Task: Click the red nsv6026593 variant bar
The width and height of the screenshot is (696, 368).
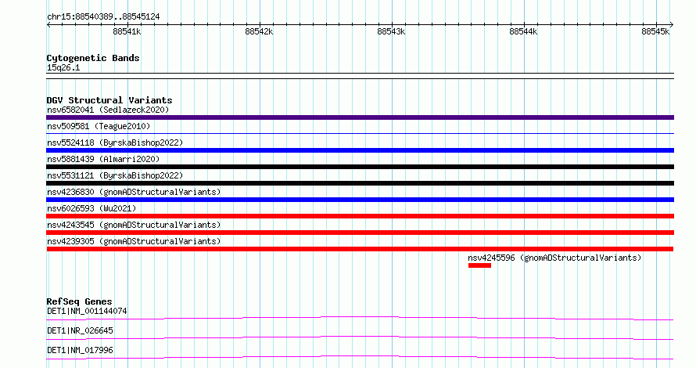Action: [x=360, y=216]
